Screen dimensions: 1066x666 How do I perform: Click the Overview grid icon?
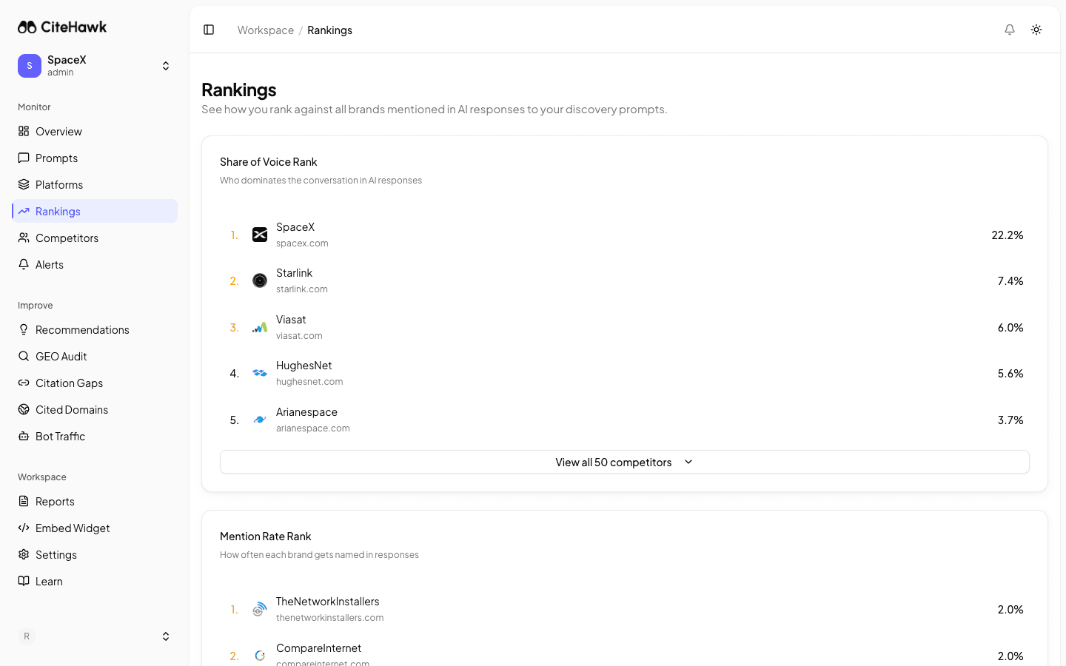(x=24, y=131)
